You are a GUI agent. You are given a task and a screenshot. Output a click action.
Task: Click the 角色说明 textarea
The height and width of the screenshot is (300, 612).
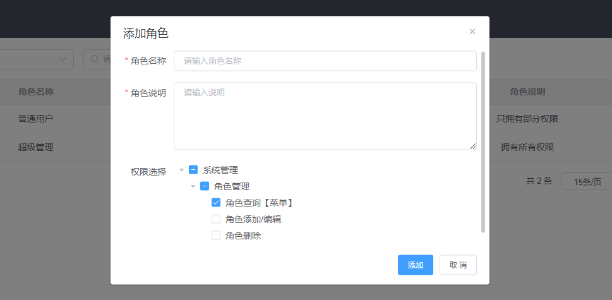(325, 116)
